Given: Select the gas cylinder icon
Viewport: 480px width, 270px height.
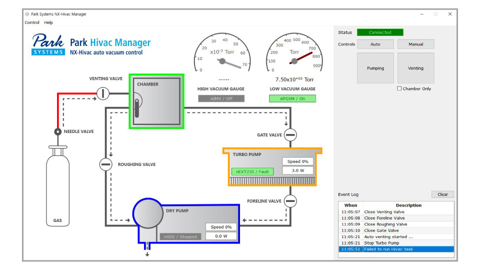Looking at the screenshot, I should [58, 185].
